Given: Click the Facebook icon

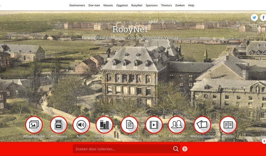Looking at the screenshot, I should [x=263, y=18].
